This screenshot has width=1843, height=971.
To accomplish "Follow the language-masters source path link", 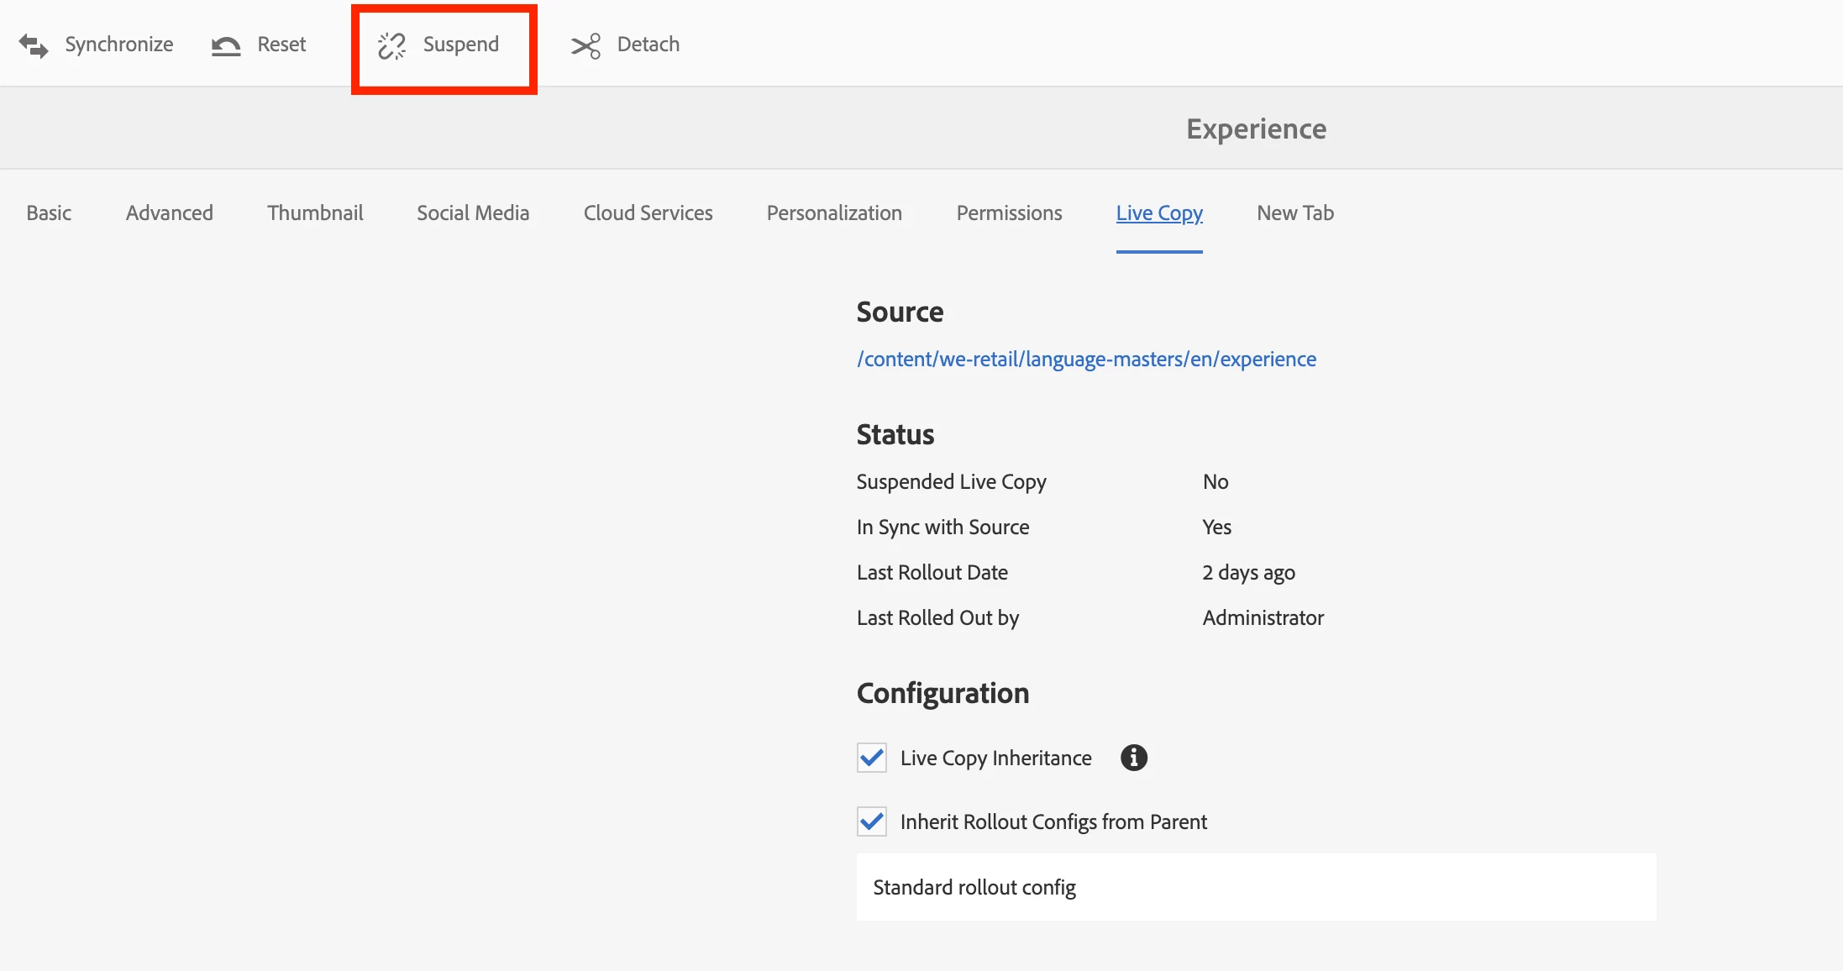I will pyautogui.click(x=1086, y=360).
